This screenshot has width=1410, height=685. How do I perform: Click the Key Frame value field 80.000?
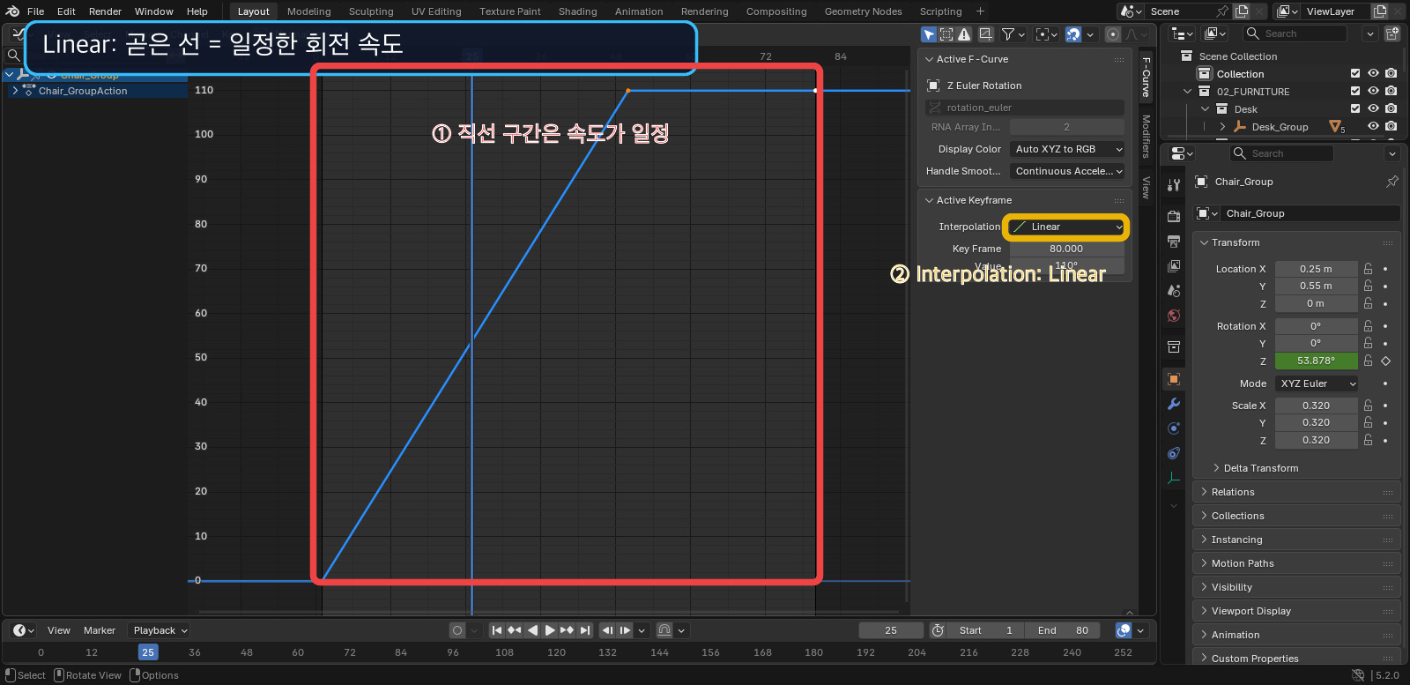[1067, 249]
